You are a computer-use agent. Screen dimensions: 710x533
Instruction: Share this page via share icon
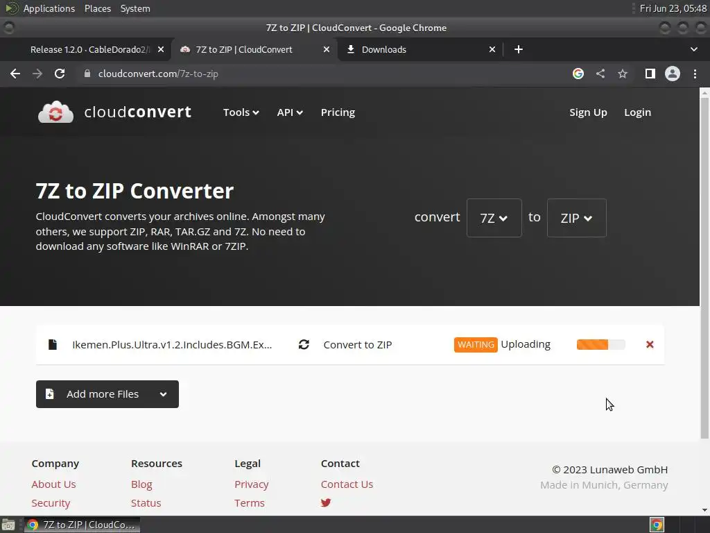[600, 74]
